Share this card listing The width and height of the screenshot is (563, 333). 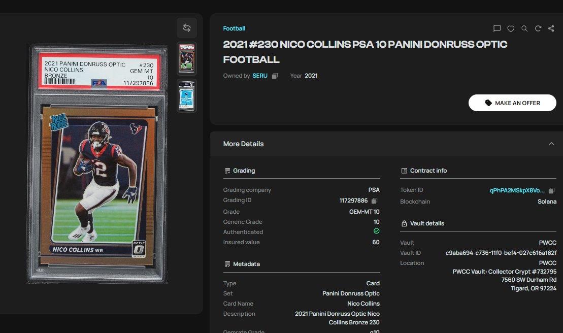pos(551,28)
